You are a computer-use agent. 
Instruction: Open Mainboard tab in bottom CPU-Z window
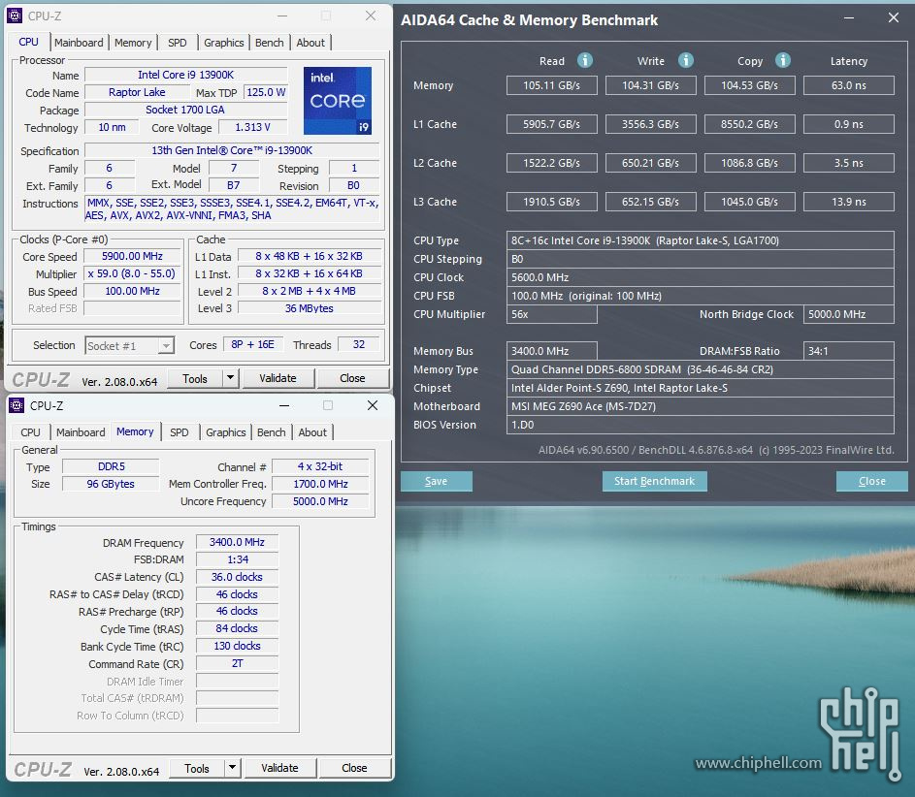[81, 432]
